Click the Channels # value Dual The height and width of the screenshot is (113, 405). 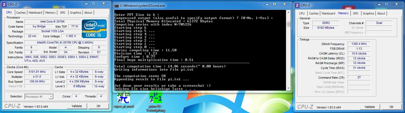coord(379,23)
